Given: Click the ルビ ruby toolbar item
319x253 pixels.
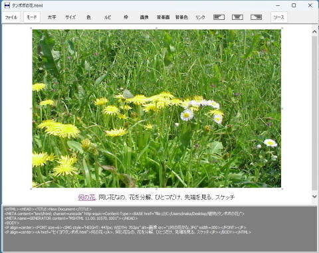Looking at the screenshot, I should click(x=108, y=17).
